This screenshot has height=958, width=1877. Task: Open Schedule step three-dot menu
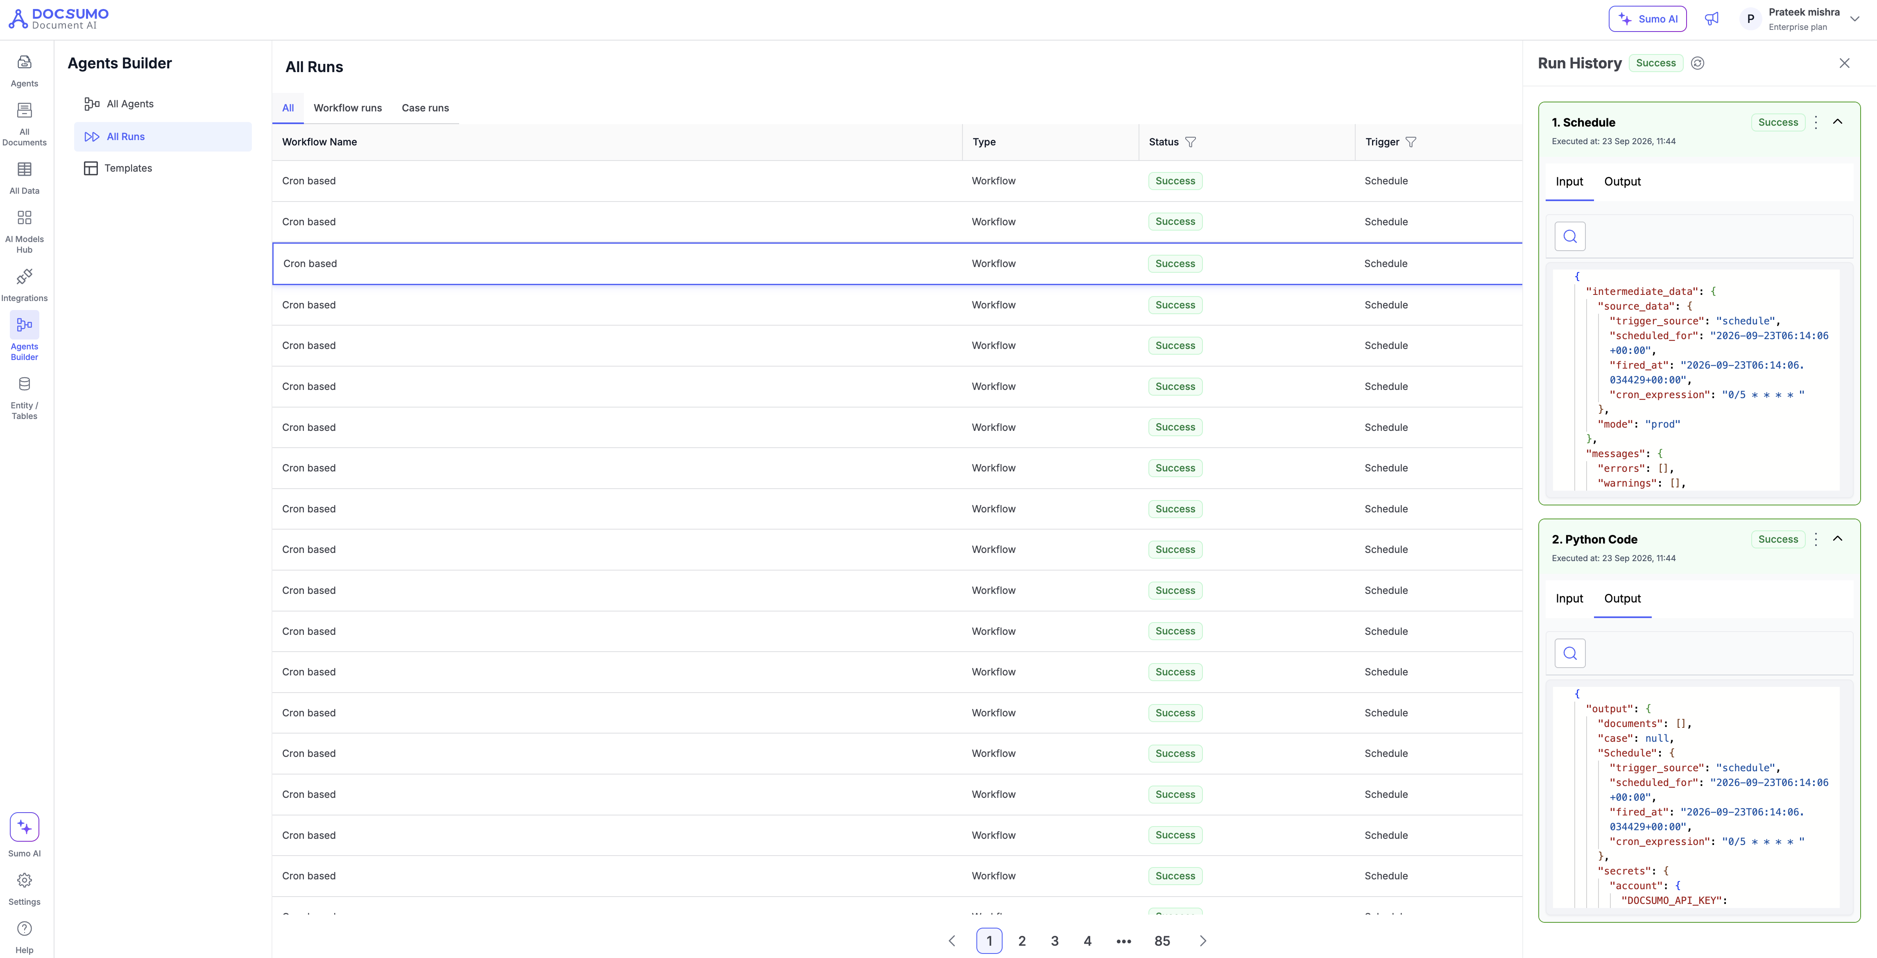click(x=1816, y=122)
